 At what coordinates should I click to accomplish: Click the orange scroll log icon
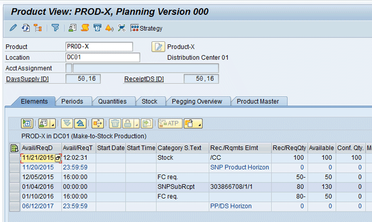tap(83, 28)
